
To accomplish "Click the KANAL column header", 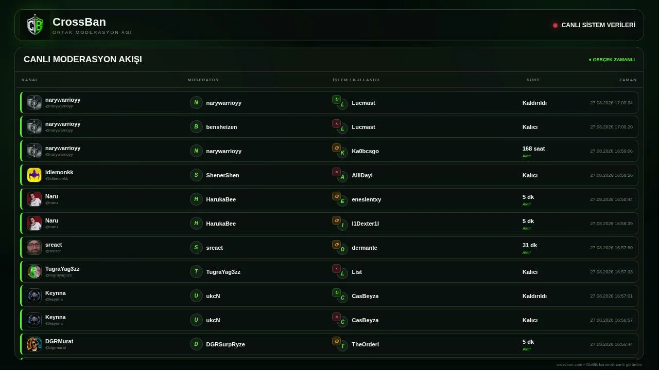I will click(30, 80).
